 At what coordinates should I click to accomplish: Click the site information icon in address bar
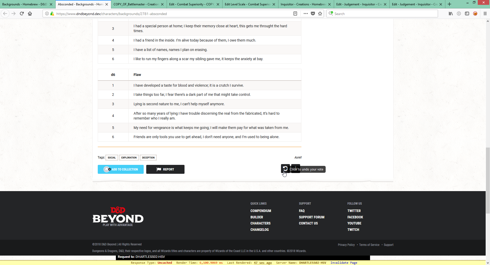click(x=47, y=14)
